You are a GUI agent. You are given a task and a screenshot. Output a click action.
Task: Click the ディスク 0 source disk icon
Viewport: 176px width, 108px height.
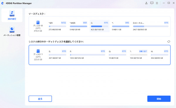tap(38, 22)
